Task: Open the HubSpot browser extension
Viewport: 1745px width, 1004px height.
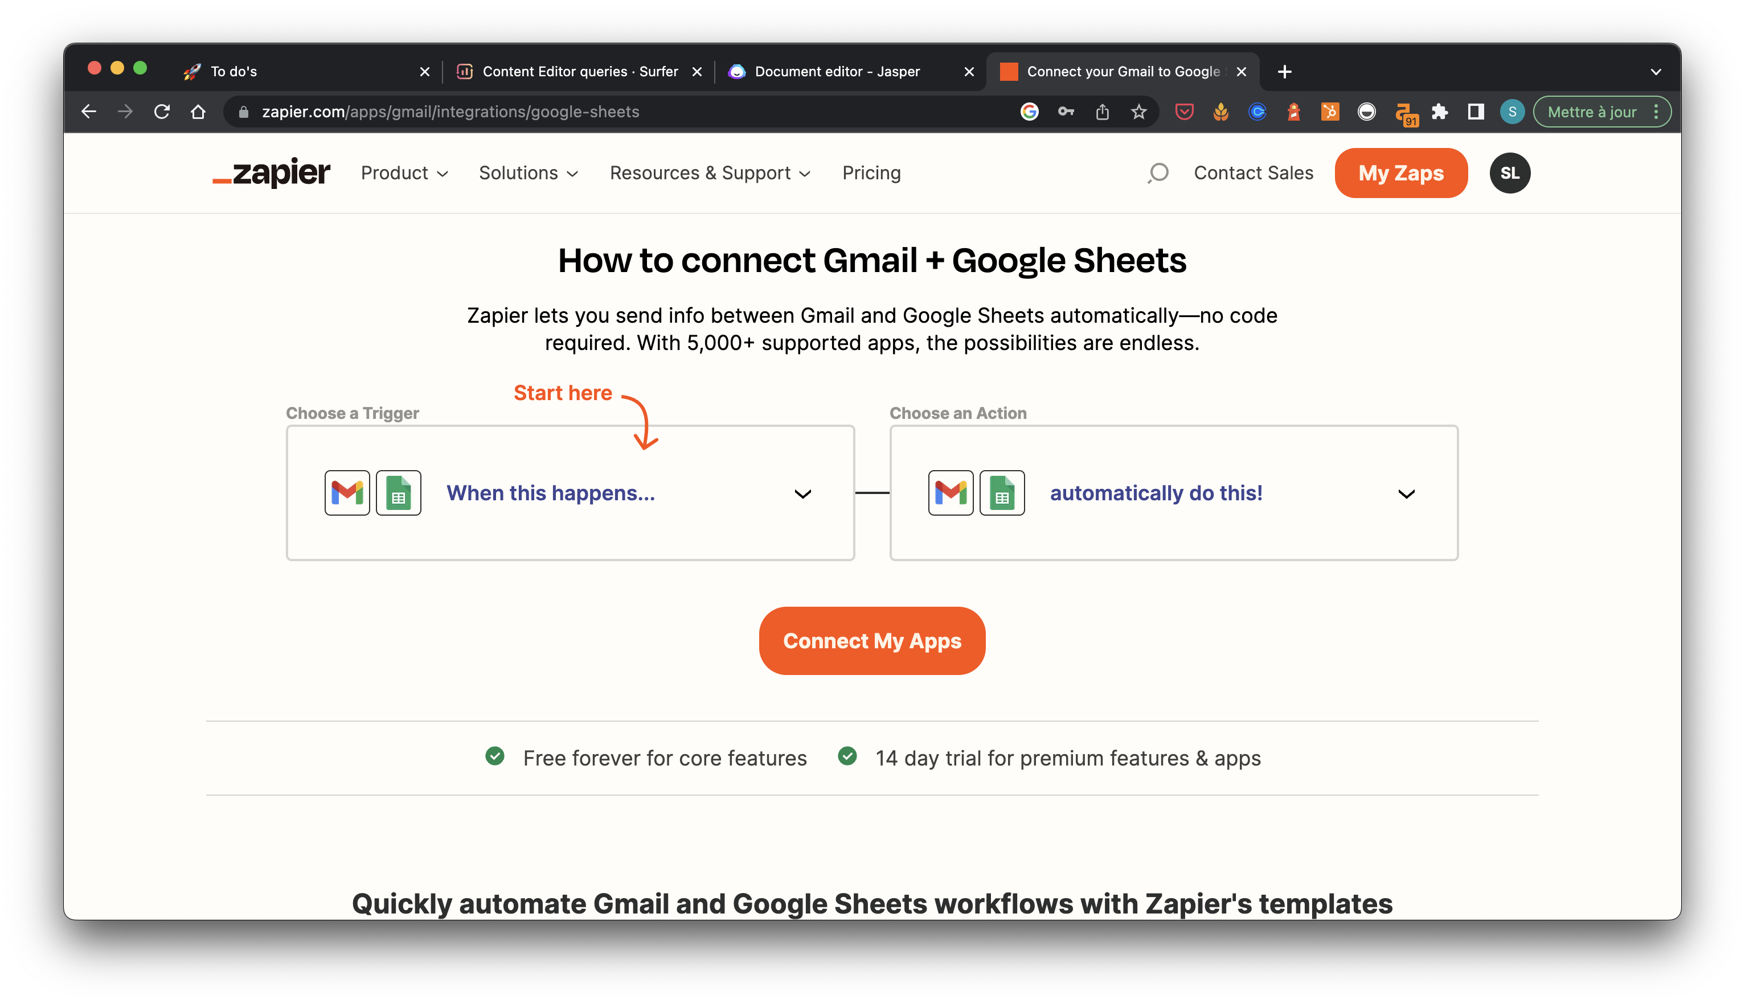Action: (1330, 111)
